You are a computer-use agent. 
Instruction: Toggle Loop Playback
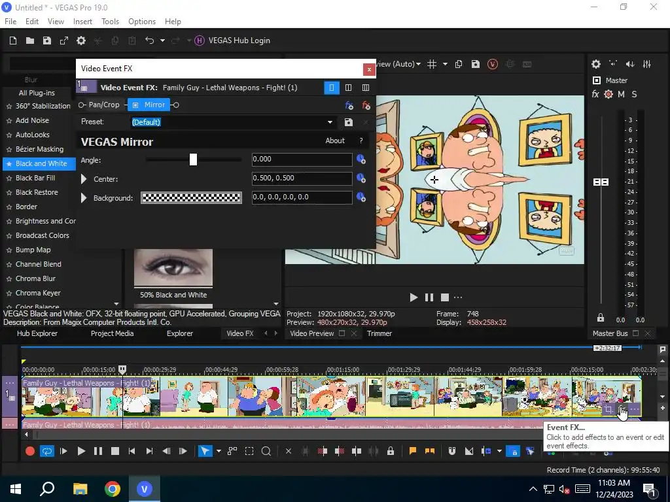(46, 451)
